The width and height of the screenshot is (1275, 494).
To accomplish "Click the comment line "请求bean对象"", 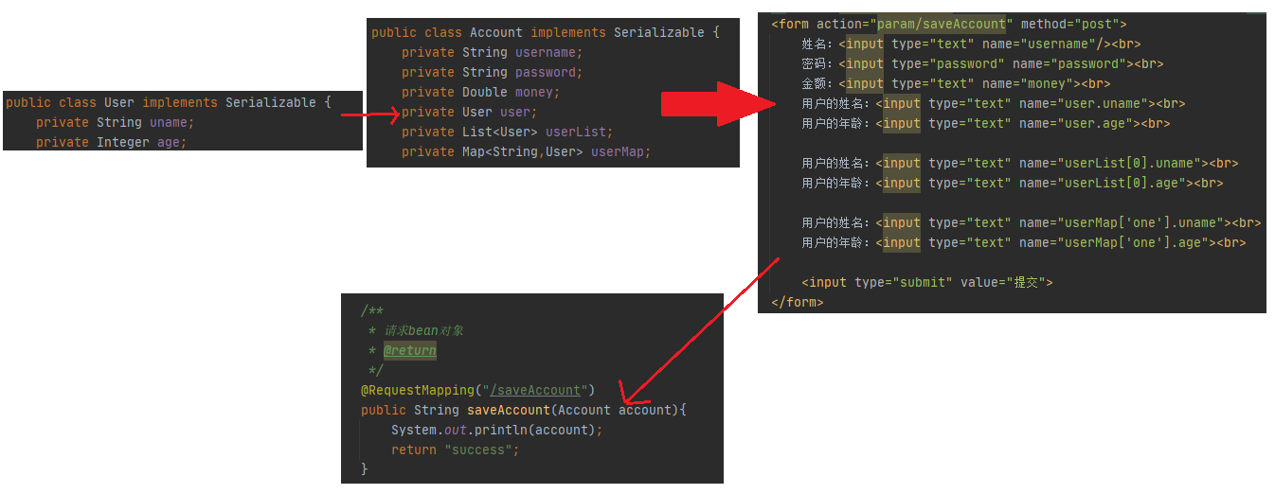I will pos(416,330).
